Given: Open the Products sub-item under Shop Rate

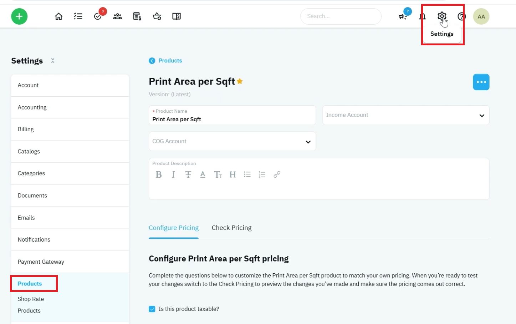Looking at the screenshot, I should click(29, 310).
